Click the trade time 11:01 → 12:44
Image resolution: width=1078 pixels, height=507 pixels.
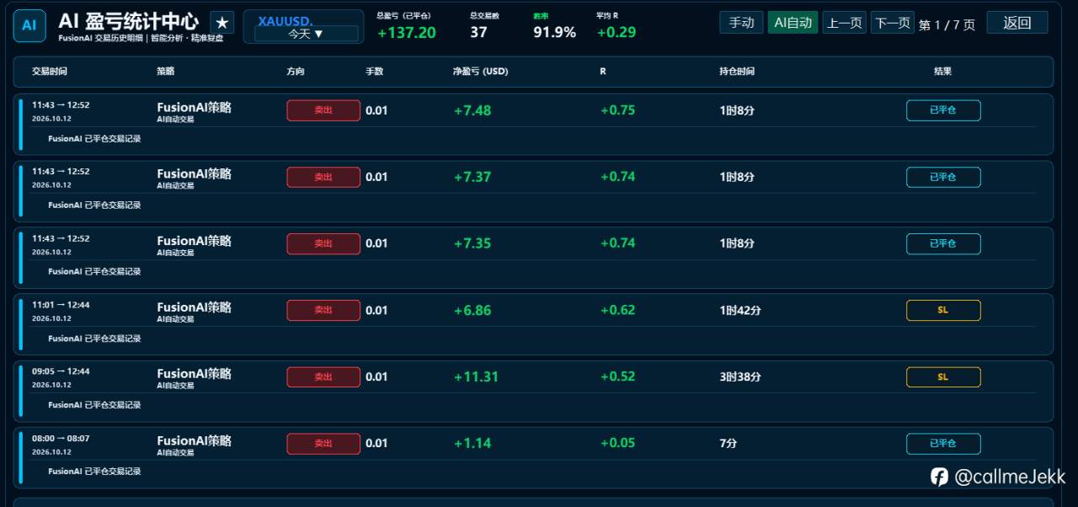click(61, 305)
